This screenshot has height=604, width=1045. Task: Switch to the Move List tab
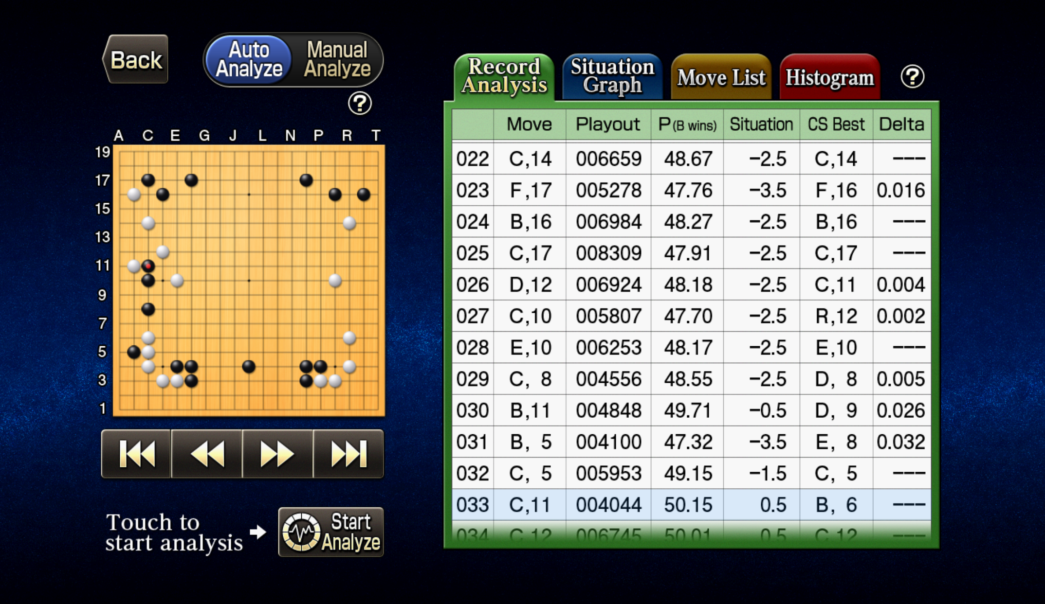click(x=721, y=77)
